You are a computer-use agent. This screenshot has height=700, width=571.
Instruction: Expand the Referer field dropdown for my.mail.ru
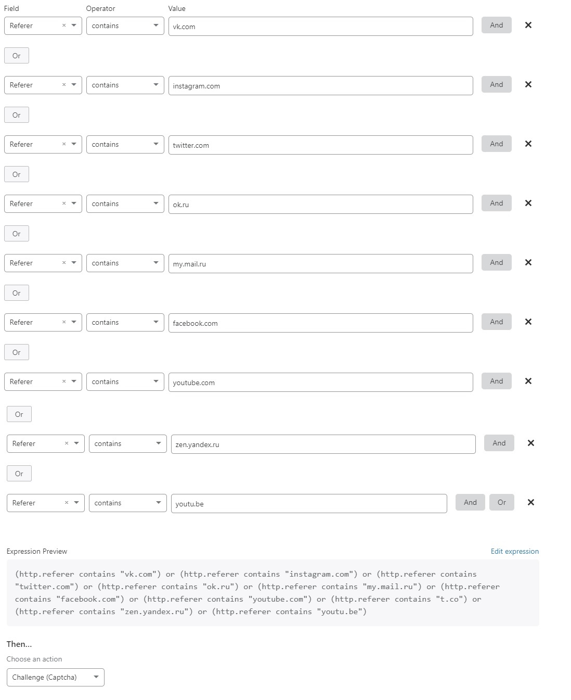(x=74, y=263)
